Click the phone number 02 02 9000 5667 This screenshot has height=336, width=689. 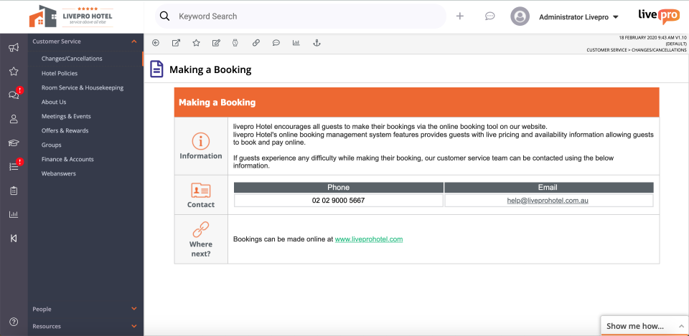click(338, 201)
